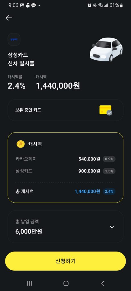
Task: Tap the 1,440,000원 cashback amount at top
Action: (x=58, y=86)
